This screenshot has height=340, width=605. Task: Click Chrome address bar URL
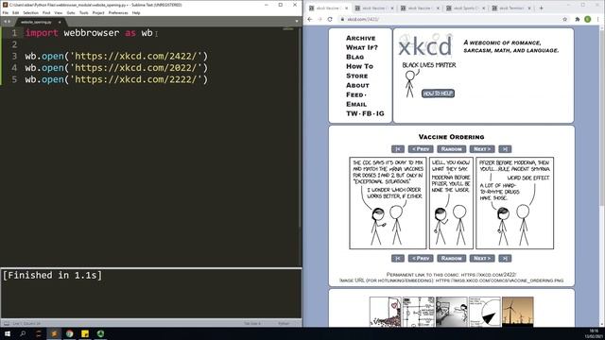click(x=363, y=19)
